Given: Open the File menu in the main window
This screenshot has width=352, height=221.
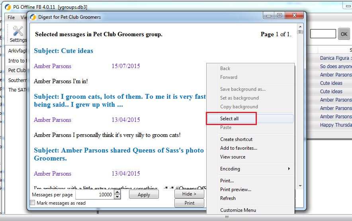Looking at the screenshot, I should tap(11, 17).
